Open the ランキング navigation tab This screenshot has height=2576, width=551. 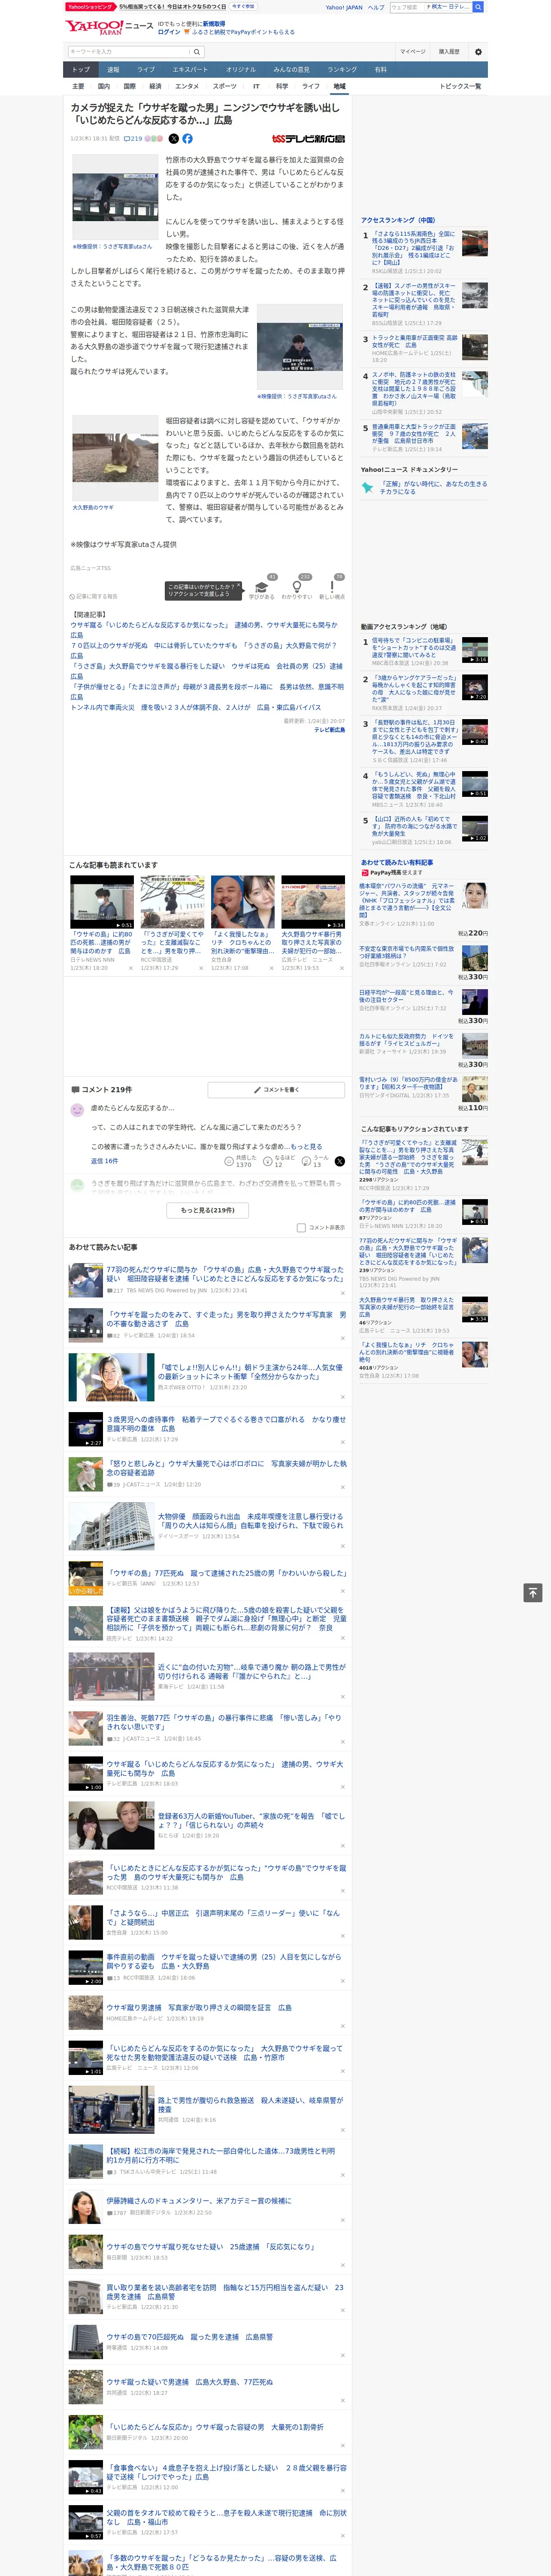[x=342, y=70]
